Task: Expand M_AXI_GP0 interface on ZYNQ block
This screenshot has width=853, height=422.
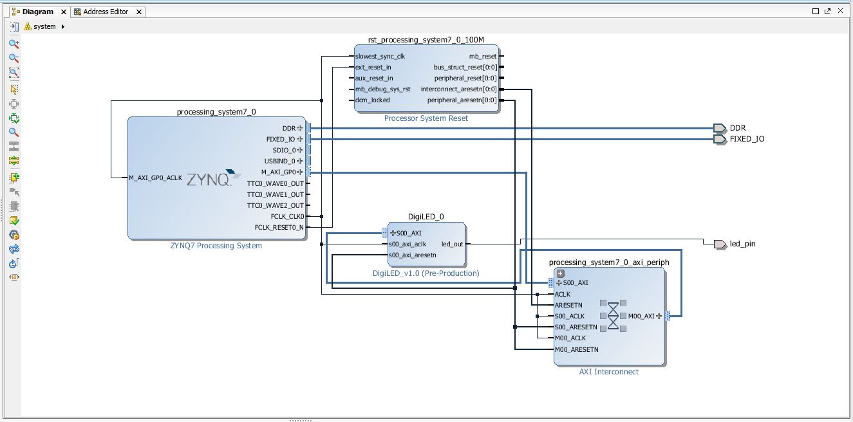Action: pyautogui.click(x=300, y=172)
